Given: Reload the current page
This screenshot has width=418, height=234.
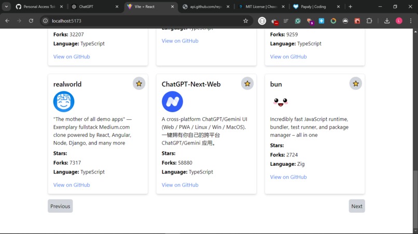Looking at the screenshot, I should (31, 21).
